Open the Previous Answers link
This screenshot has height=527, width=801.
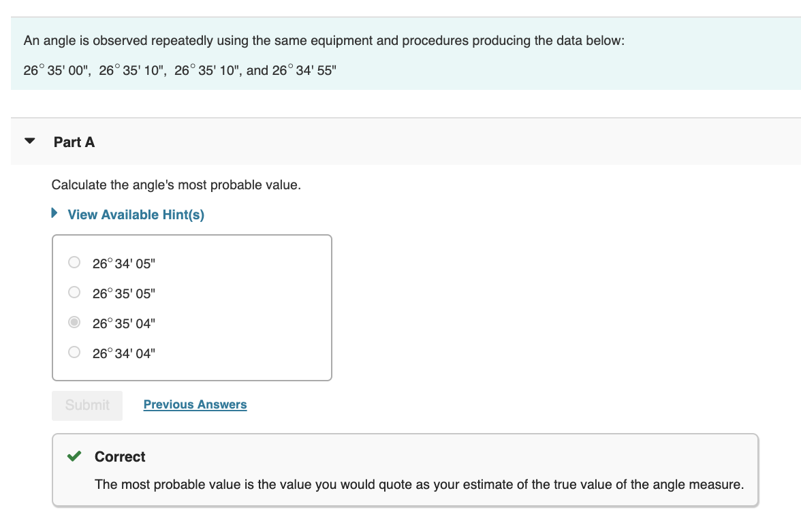195,404
